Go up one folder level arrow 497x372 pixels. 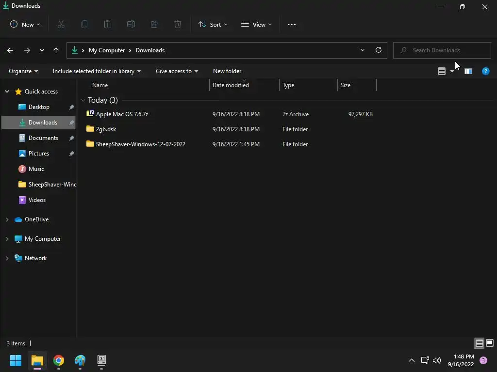coord(56,50)
